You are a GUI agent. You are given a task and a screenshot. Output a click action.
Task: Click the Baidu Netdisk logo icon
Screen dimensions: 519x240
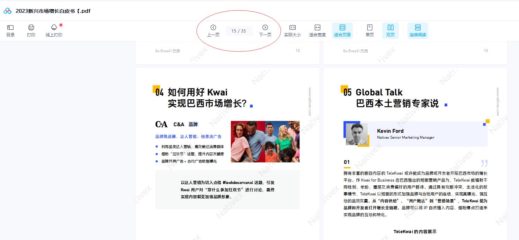point(8,11)
